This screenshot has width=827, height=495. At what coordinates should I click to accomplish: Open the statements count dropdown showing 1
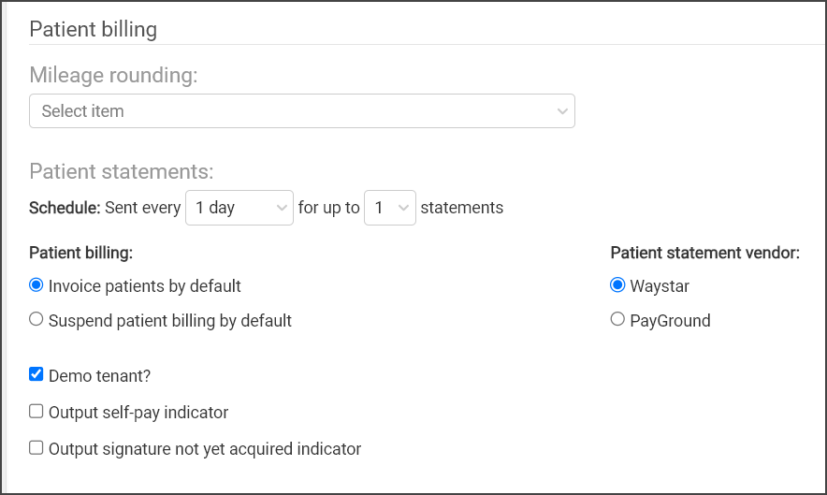pos(390,208)
